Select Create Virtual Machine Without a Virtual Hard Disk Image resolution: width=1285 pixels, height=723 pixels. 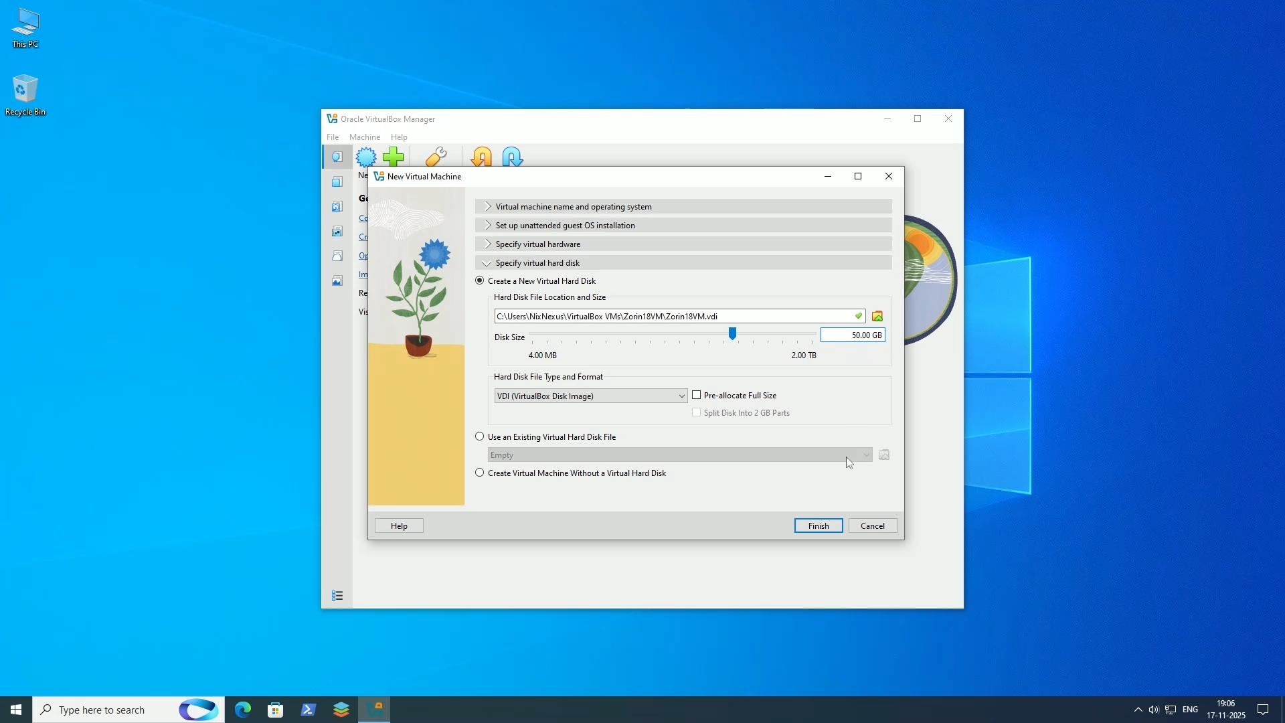(479, 473)
